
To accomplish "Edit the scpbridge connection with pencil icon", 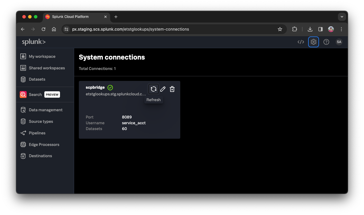I will point(163,89).
